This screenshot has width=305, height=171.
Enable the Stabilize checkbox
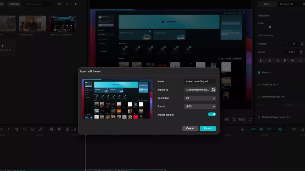(x=259, y=85)
